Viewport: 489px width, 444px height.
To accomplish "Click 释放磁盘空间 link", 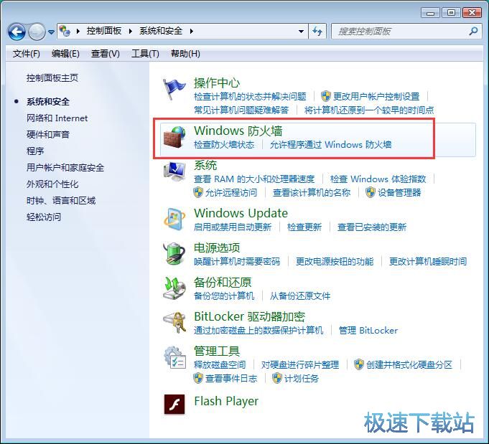I will [220, 364].
